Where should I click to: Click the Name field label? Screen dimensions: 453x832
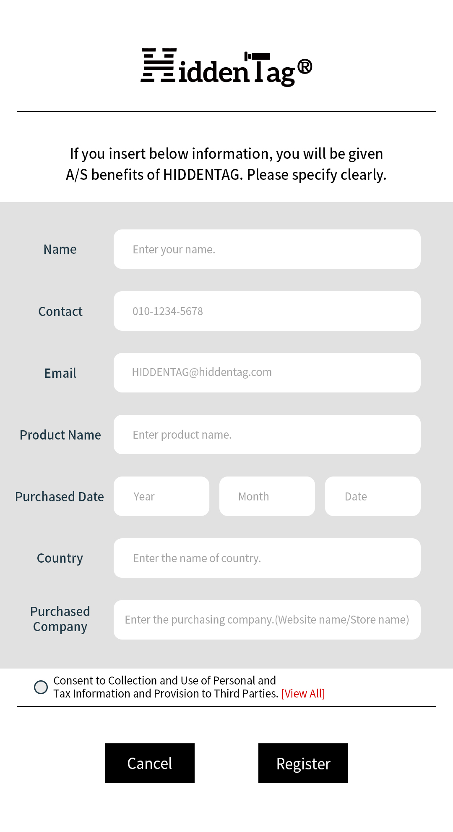tap(60, 249)
